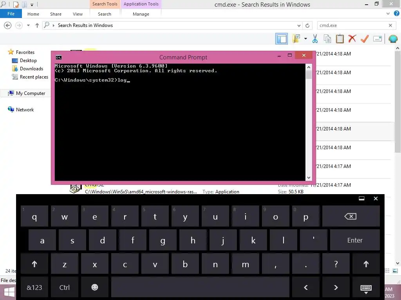
Task: Open the dropdown arrow beside folder options
Action: [305, 39]
